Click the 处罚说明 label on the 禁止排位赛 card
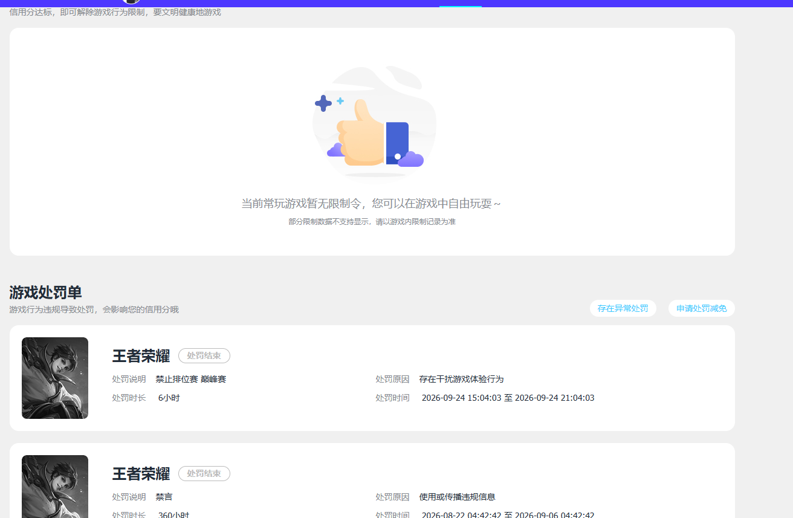 pyautogui.click(x=129, y=379)
